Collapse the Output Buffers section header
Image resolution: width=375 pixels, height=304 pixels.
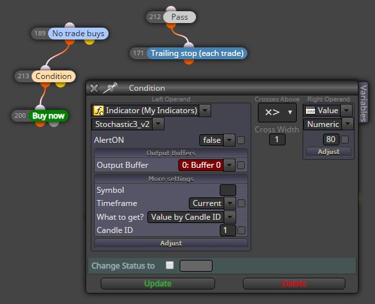(x=171, y=153)
